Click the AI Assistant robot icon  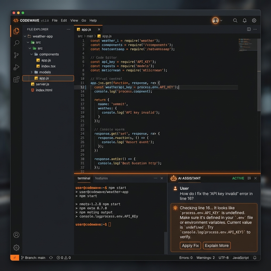173,178
